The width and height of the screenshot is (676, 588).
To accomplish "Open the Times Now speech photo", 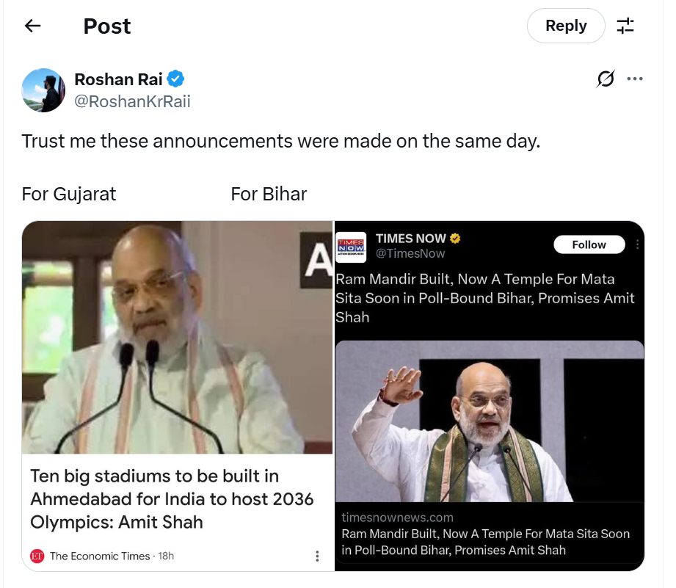I will [489, 421].
